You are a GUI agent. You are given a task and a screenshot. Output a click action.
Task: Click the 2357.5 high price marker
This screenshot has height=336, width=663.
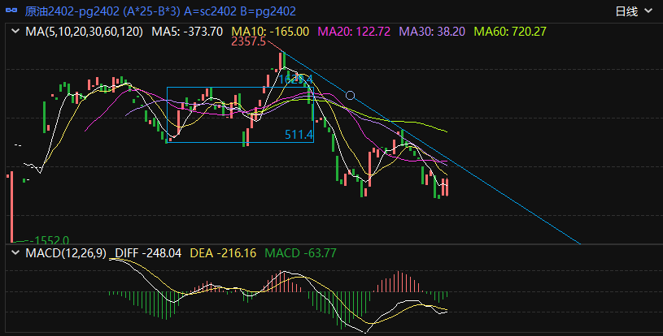pos(248,41)
